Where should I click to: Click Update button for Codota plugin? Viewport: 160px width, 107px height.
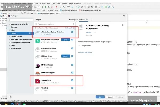[x=66, y=40]
